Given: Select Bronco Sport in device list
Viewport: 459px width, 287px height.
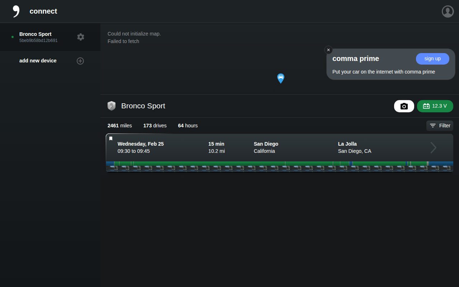Looking at the screenshot, I should point(50,37).
